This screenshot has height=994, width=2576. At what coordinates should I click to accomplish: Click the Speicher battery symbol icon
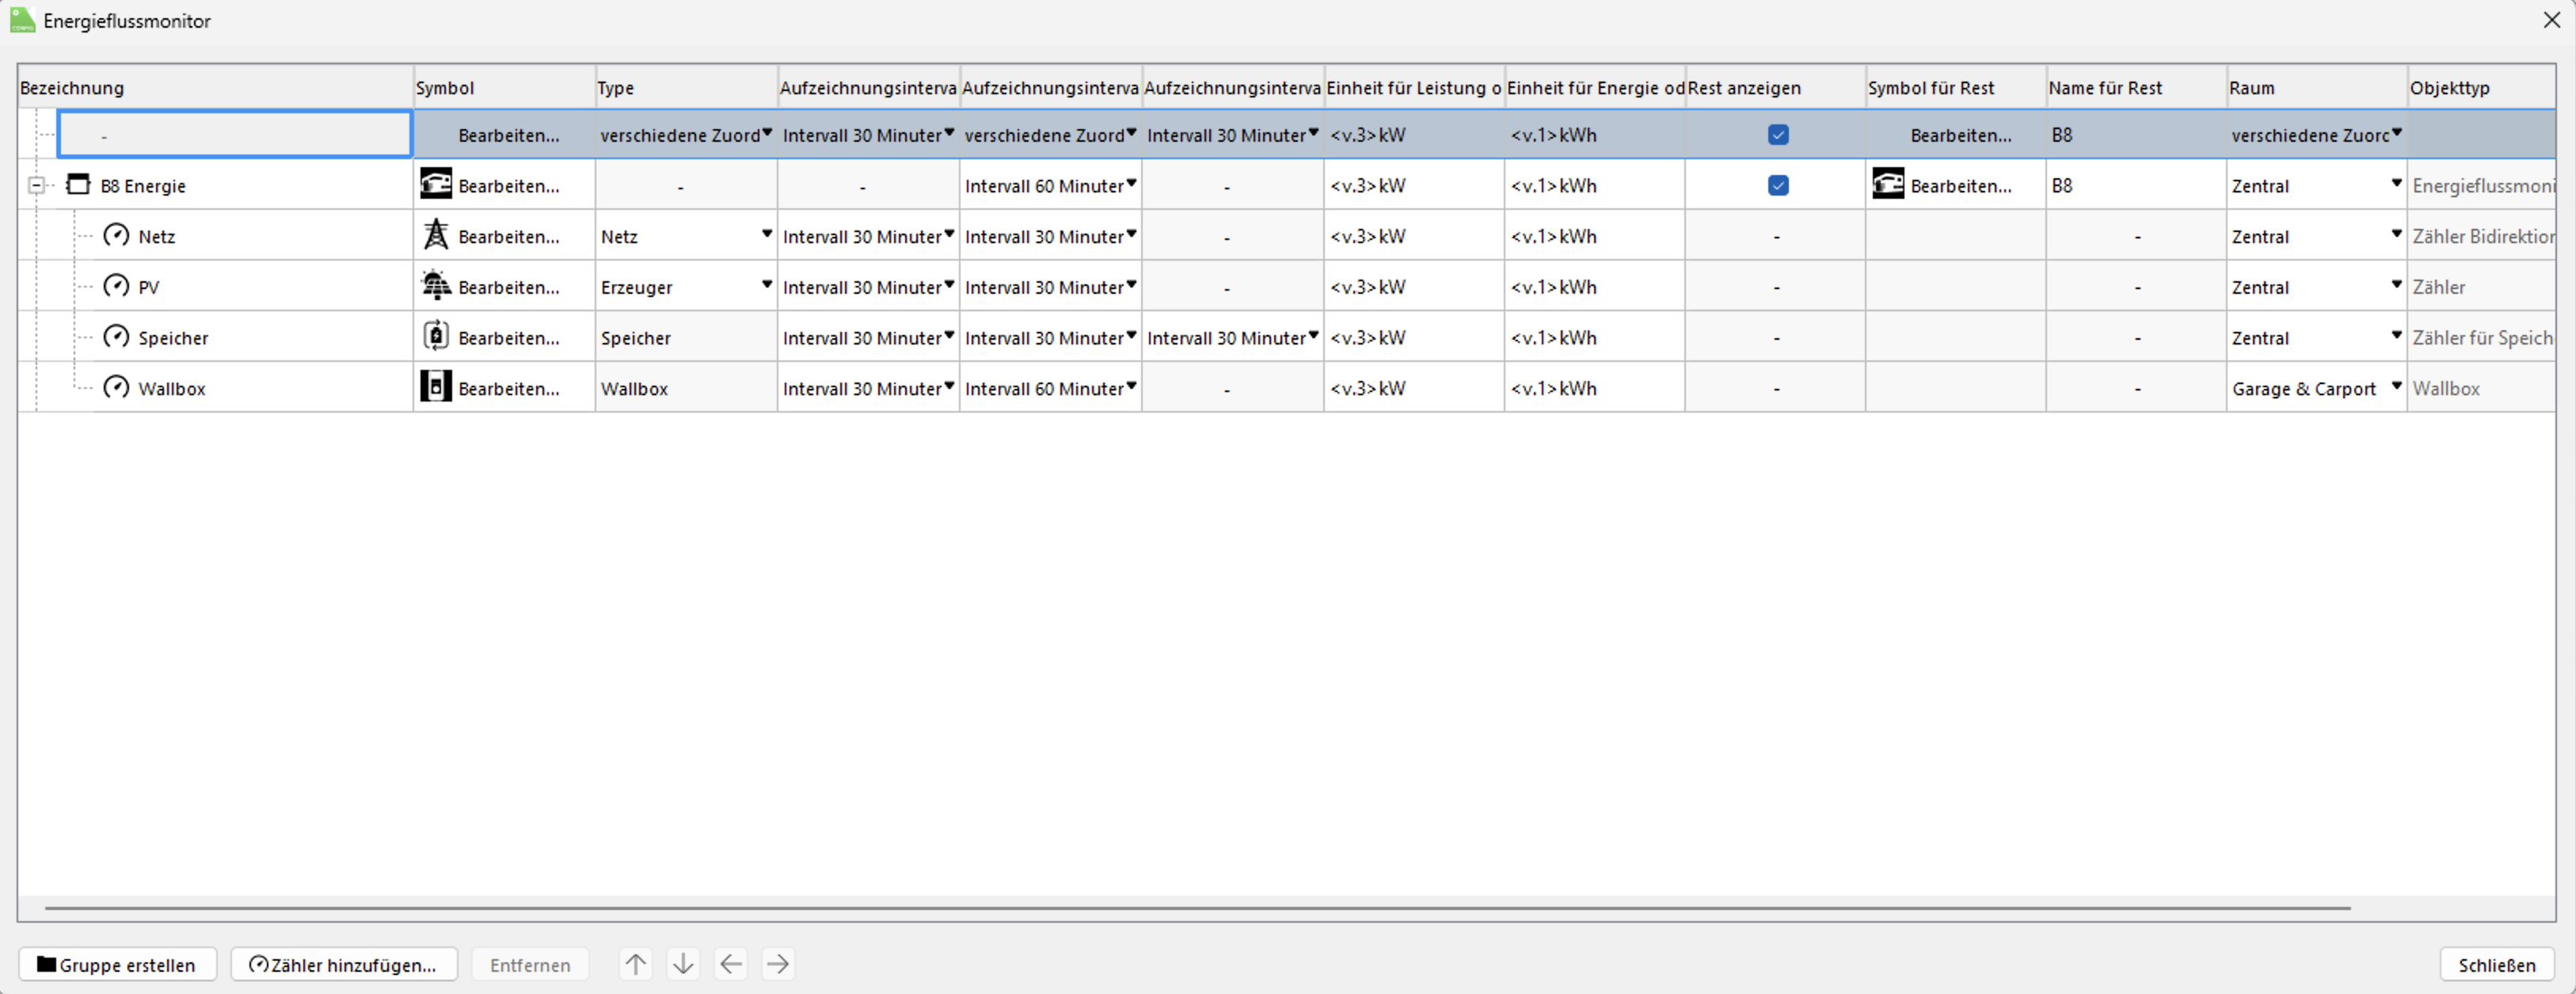436,337
